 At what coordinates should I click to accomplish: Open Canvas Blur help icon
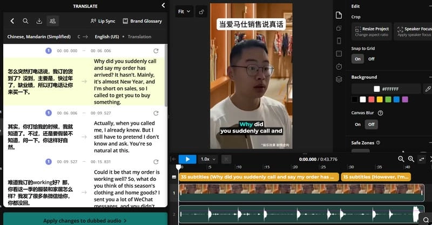(x=381, y=113)
